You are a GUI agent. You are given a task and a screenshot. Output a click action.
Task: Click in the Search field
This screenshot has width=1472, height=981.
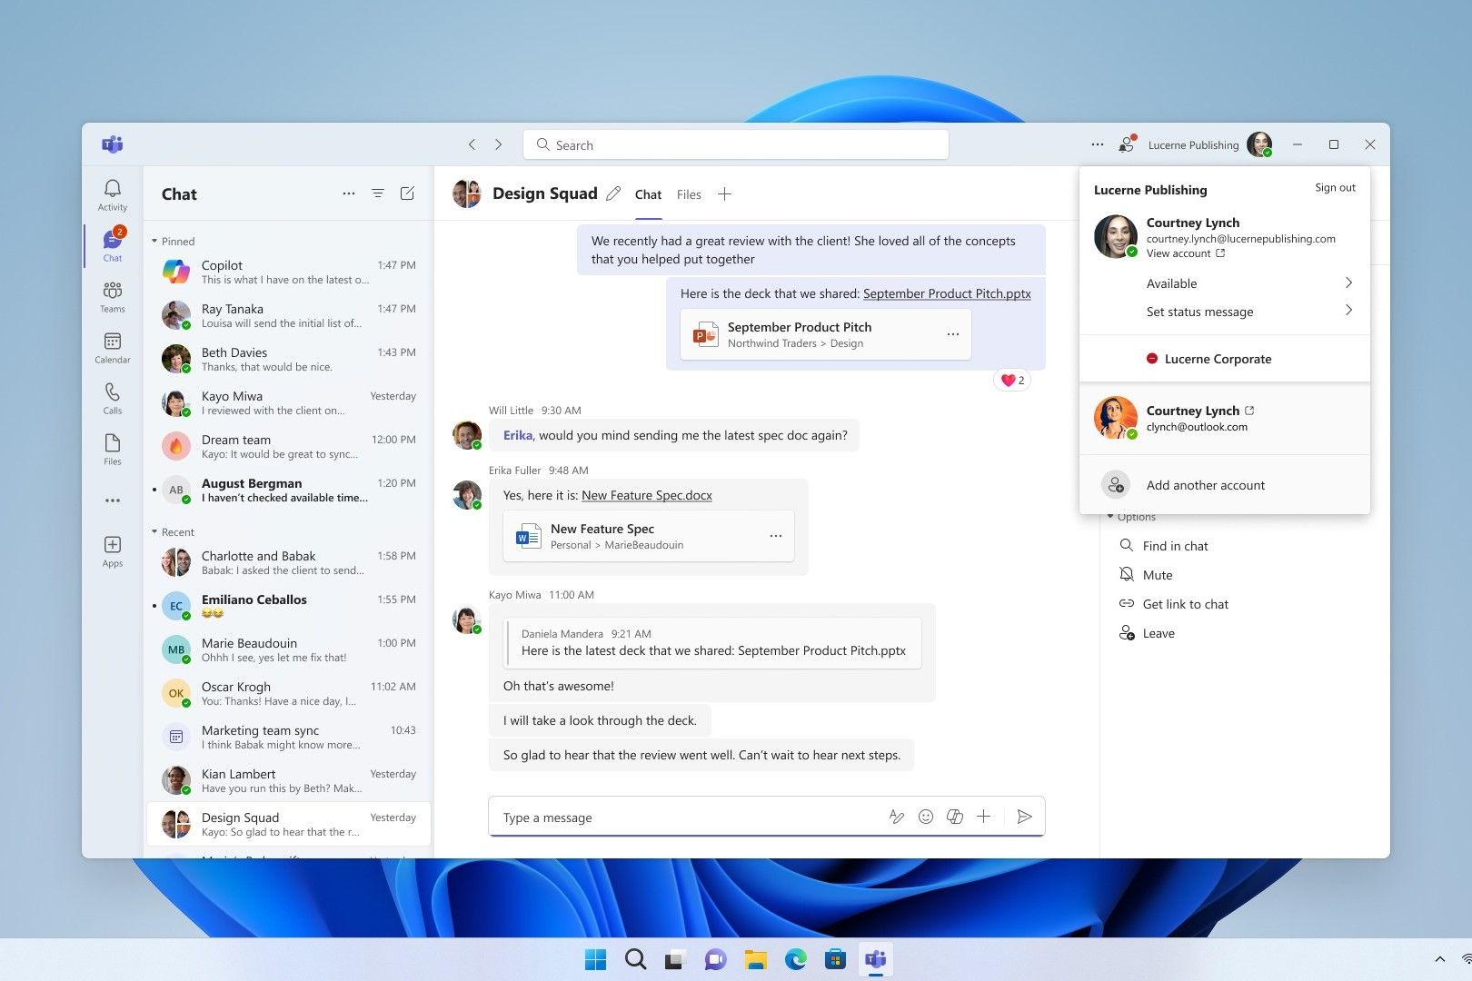pyautogui.click(x=736, y=145)
